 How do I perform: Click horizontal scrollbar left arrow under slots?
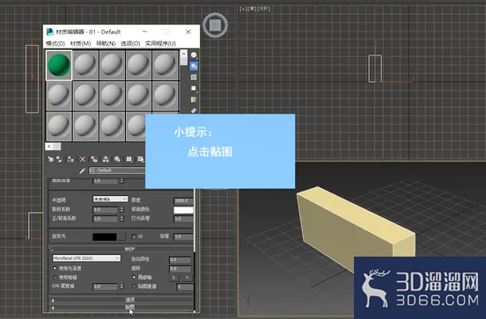coord(49,147)
